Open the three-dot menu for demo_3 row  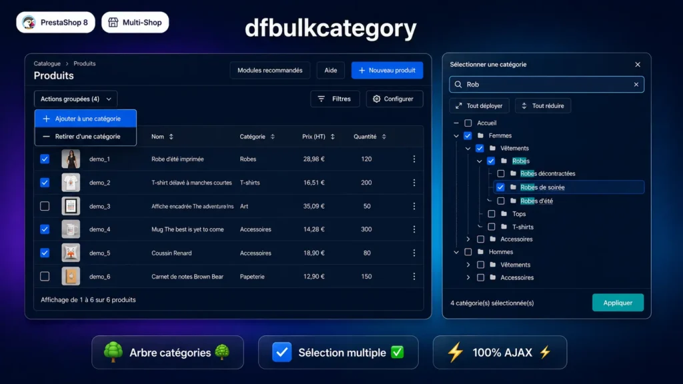pos(414,206)
